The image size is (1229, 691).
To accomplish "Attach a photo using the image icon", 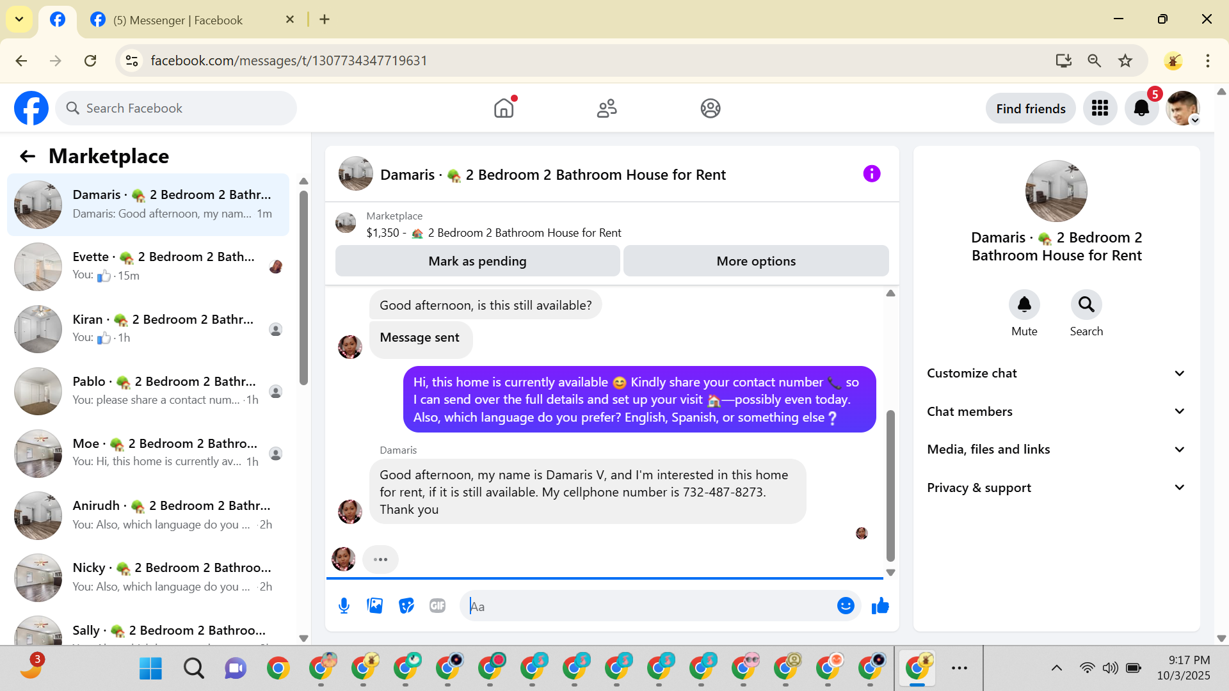I will [x=375, y=606].
